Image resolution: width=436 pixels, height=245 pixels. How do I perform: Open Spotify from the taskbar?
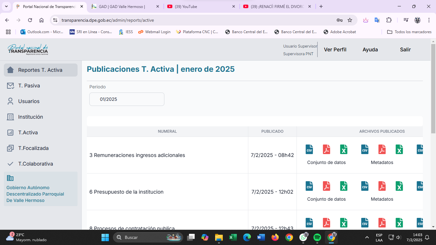pos(317,237)
